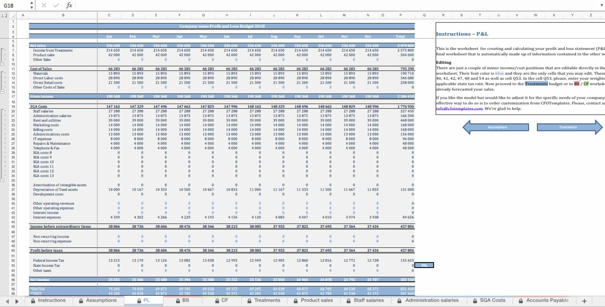Click the *EBITDA row label

(37, 289)
